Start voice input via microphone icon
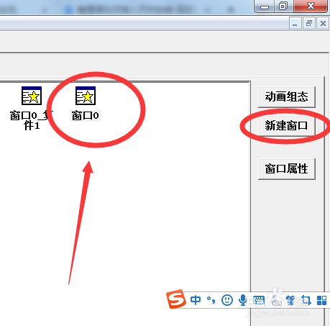The image size is (330, 326). [243, 300]
